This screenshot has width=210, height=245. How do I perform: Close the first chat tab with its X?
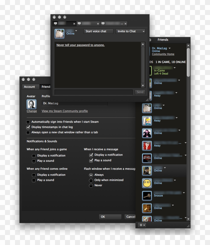[74, 24]
